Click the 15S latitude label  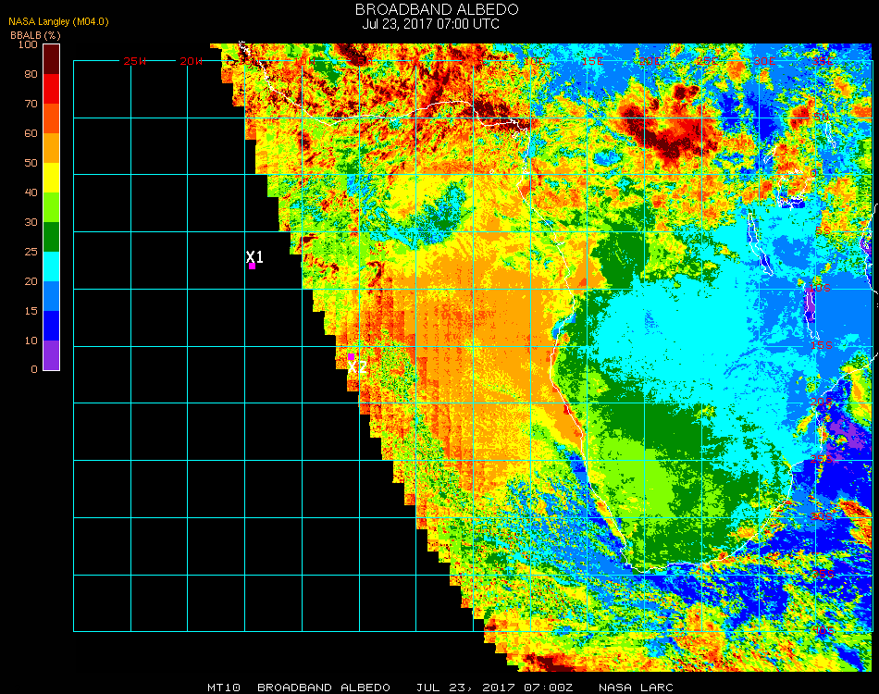[822, 345]
